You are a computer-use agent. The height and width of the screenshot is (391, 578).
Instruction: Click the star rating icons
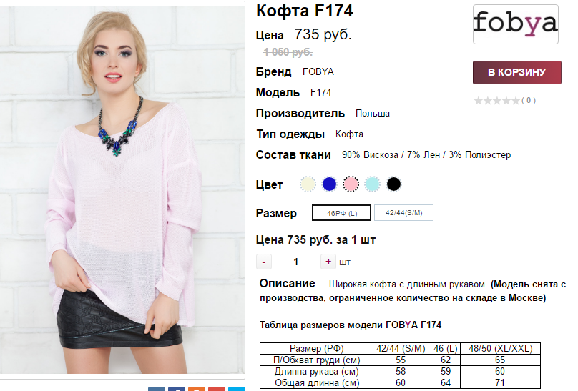pyautogui.click(x=497, y=101)
